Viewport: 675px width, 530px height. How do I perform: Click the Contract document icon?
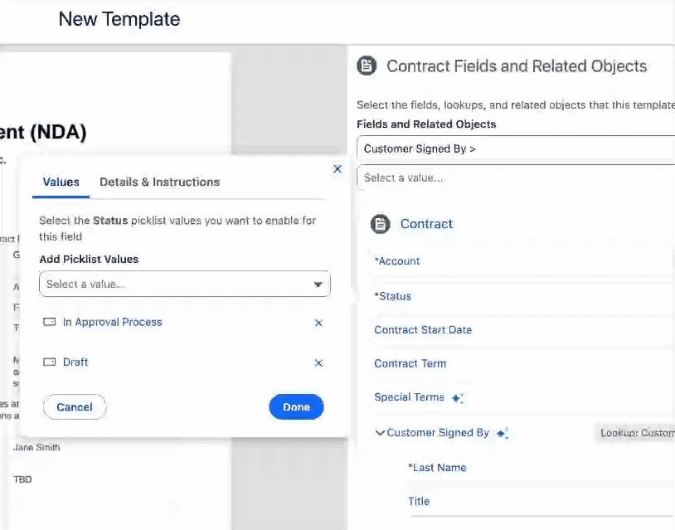380,224
